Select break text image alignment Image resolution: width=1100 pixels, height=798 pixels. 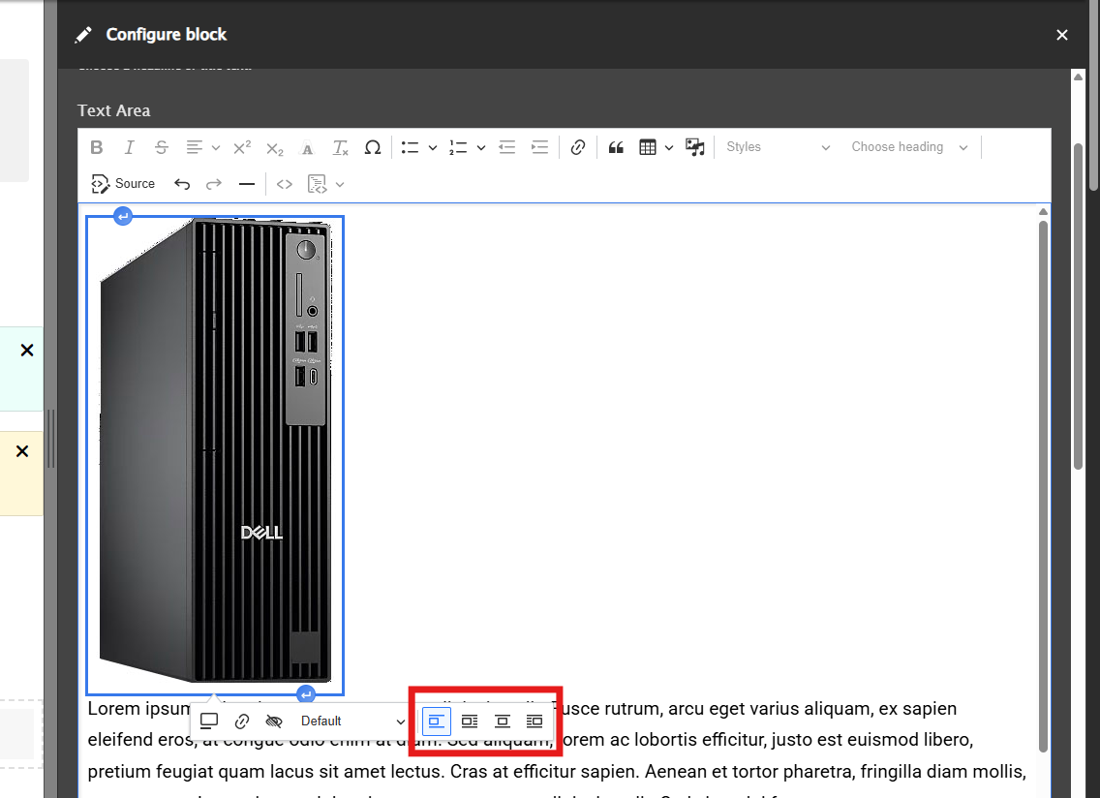click(437, 721)
